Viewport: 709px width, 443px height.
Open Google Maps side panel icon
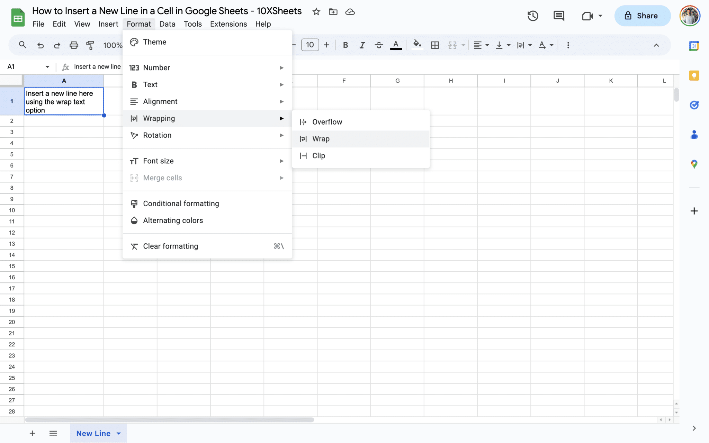coord(694,164)
